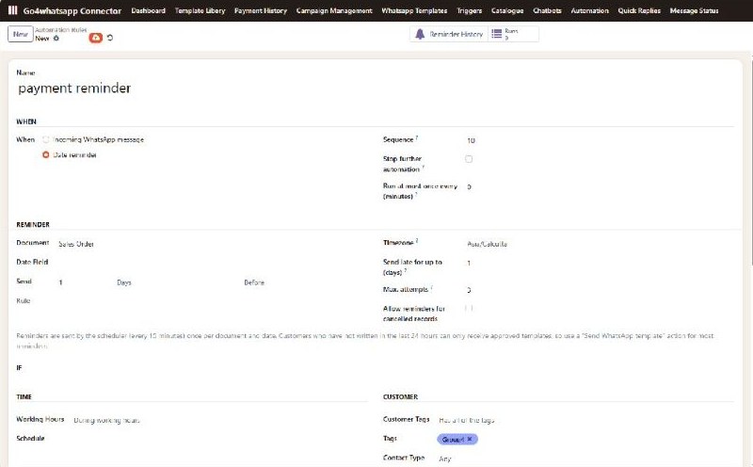Open the Payment History menu
The width and height of the screenshot is (753, 467).
tap(261, 10)
